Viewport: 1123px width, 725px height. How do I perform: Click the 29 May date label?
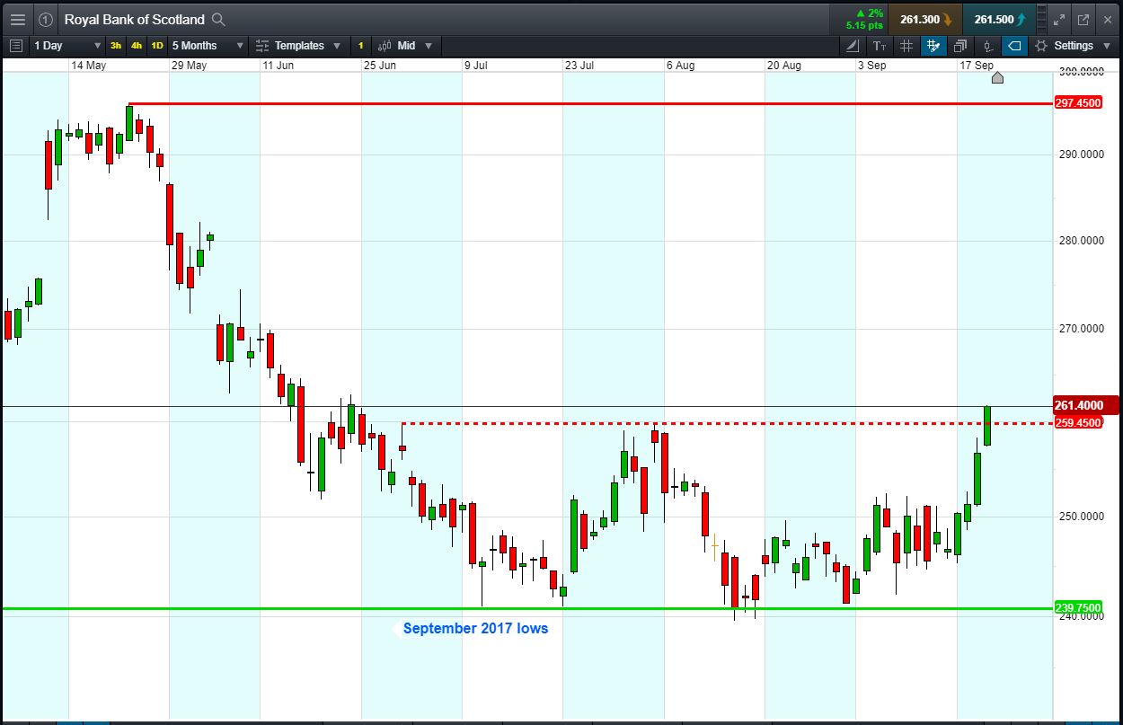click(x=189, y=66)
